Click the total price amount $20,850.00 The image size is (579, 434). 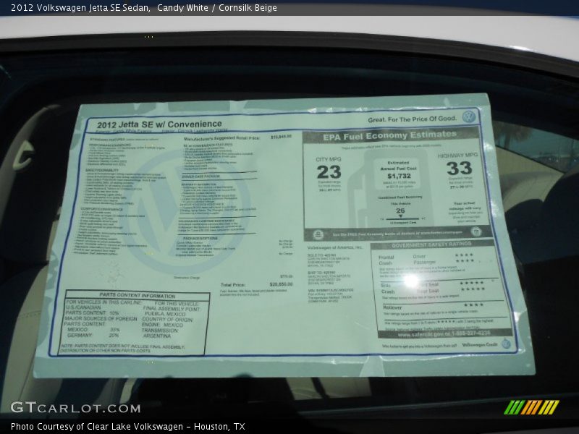tap(281, 284)
